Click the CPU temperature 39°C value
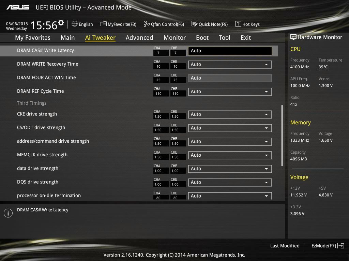 [323, 67]
